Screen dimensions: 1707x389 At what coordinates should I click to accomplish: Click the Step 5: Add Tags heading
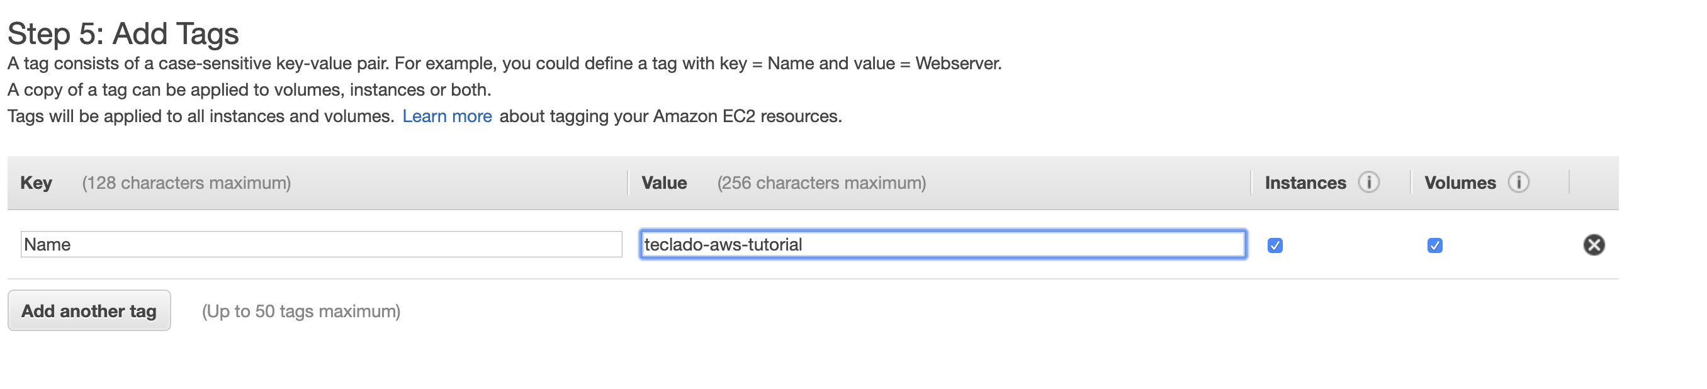point(123,34)
